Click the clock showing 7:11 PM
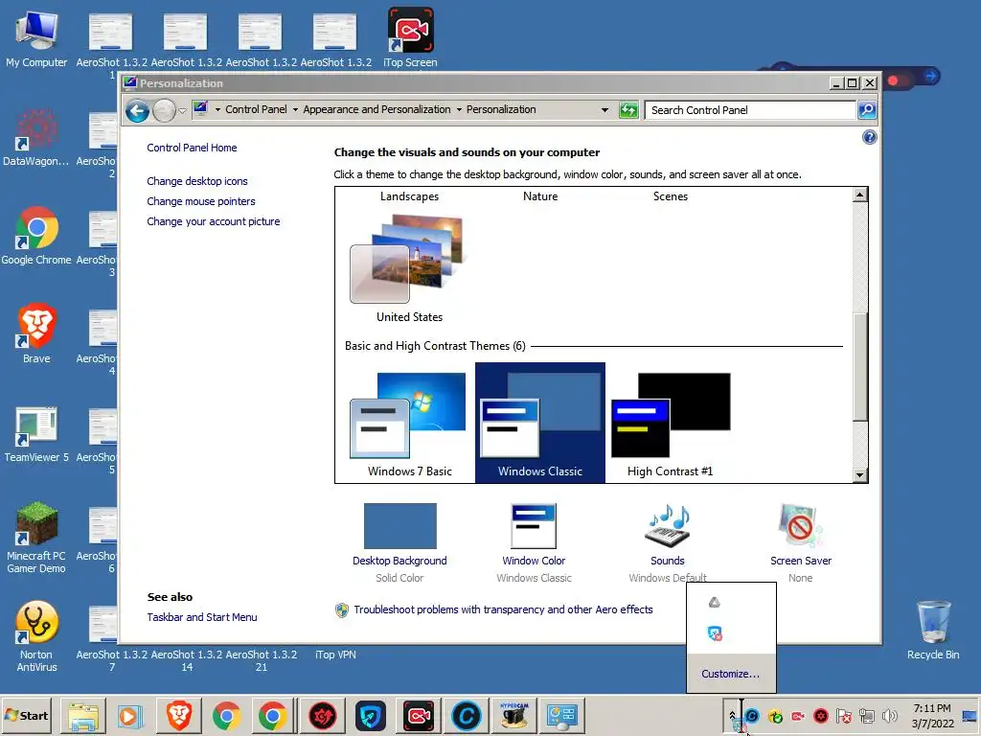 (931, 708)
